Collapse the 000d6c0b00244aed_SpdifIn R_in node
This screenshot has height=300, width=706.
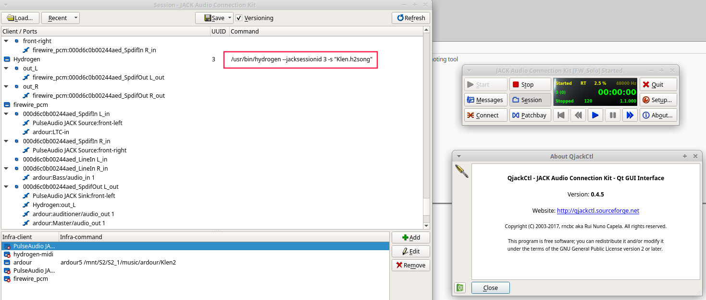click(x=7, y=141)
